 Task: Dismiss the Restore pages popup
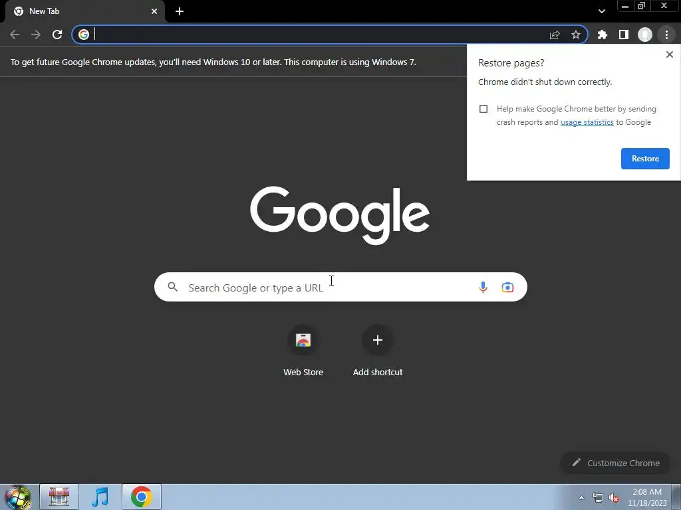[670, 54]
